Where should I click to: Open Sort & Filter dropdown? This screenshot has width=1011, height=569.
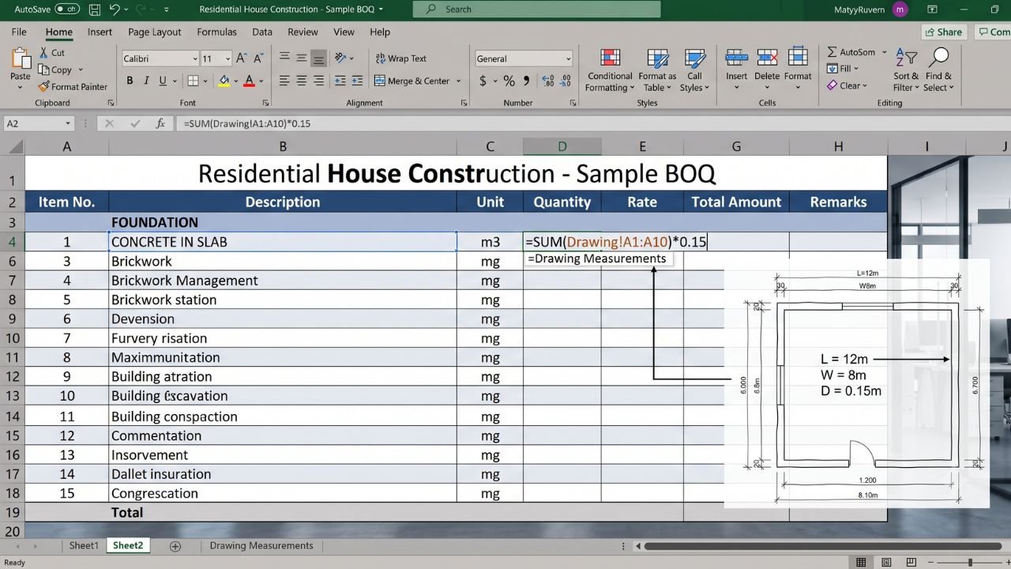coord(906,70)
